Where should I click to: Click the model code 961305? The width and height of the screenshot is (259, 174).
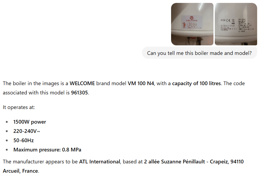(x=79, y=93)
